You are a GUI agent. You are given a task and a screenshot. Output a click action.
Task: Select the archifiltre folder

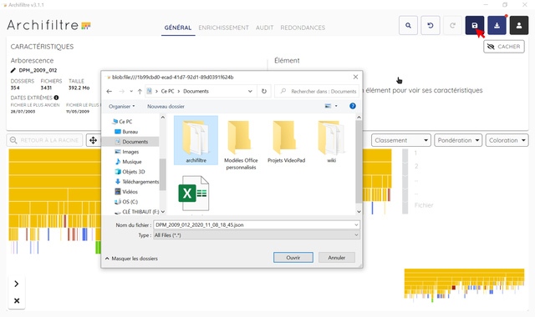click(x=196, y=140)
